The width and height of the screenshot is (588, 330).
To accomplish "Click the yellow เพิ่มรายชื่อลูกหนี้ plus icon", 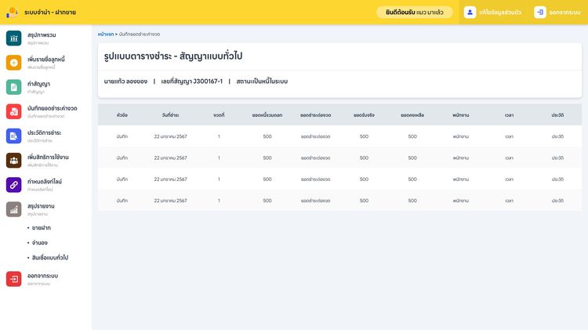I will pos(13,63).
